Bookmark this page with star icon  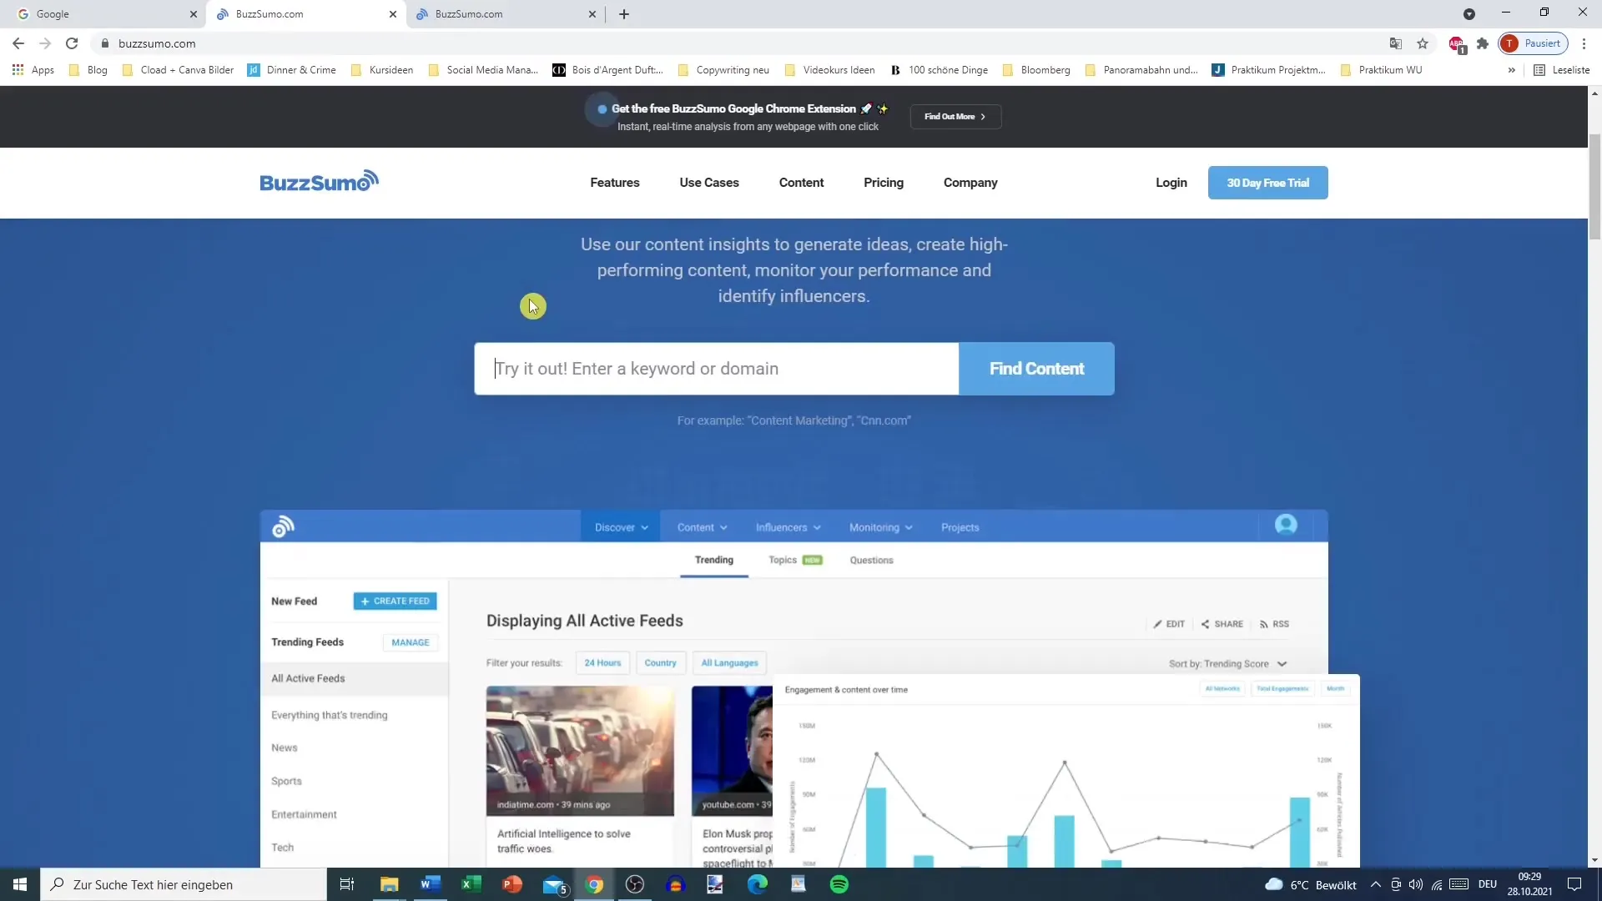[x=1423, y=43]
